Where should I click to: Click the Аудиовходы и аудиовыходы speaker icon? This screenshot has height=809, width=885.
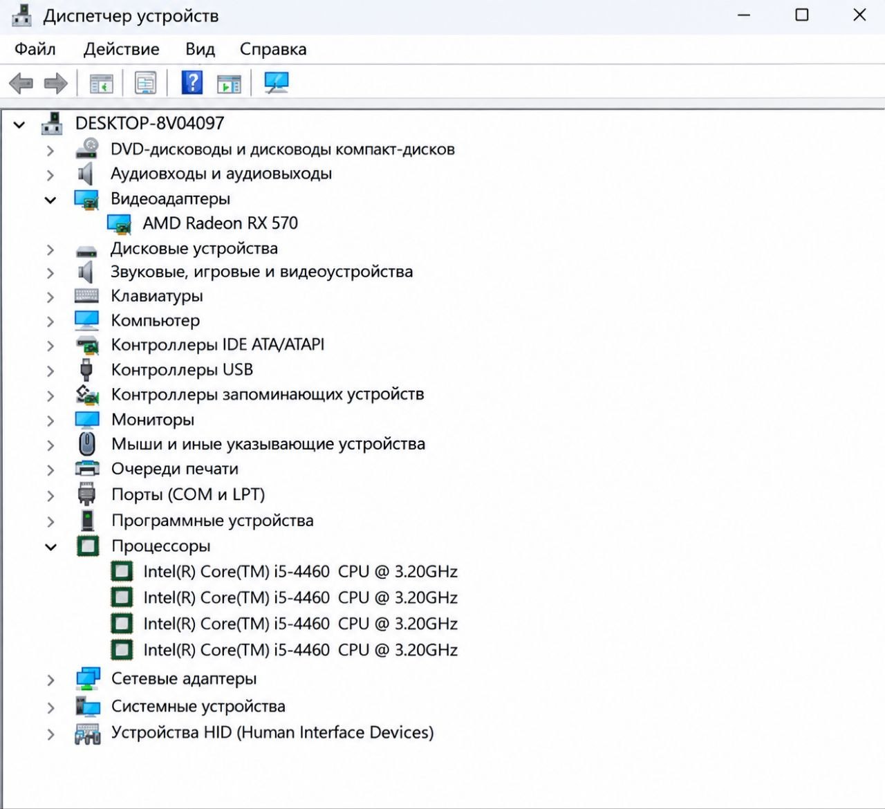pos(86,174)
